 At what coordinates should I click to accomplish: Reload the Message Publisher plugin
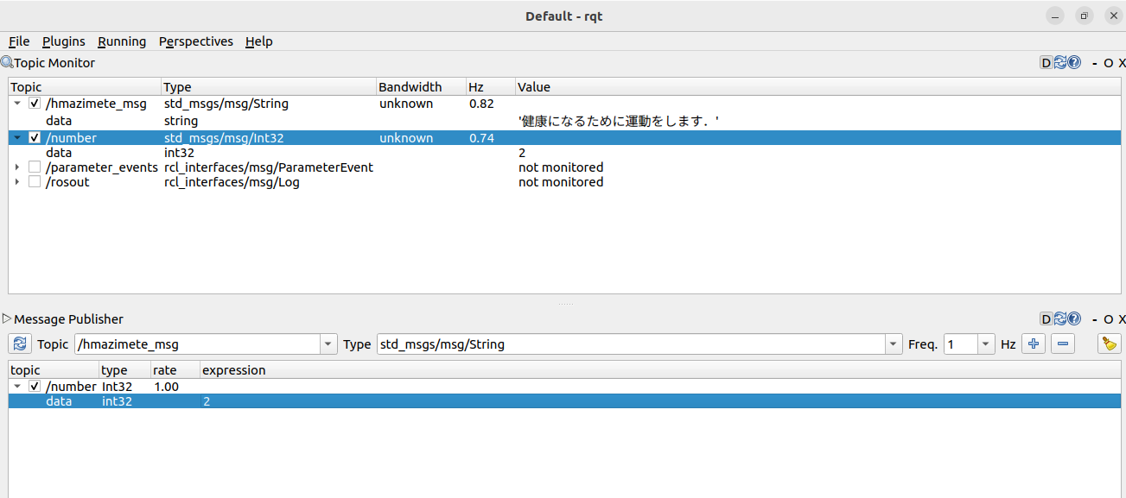pyautogui.click(x=1060, y=318)
